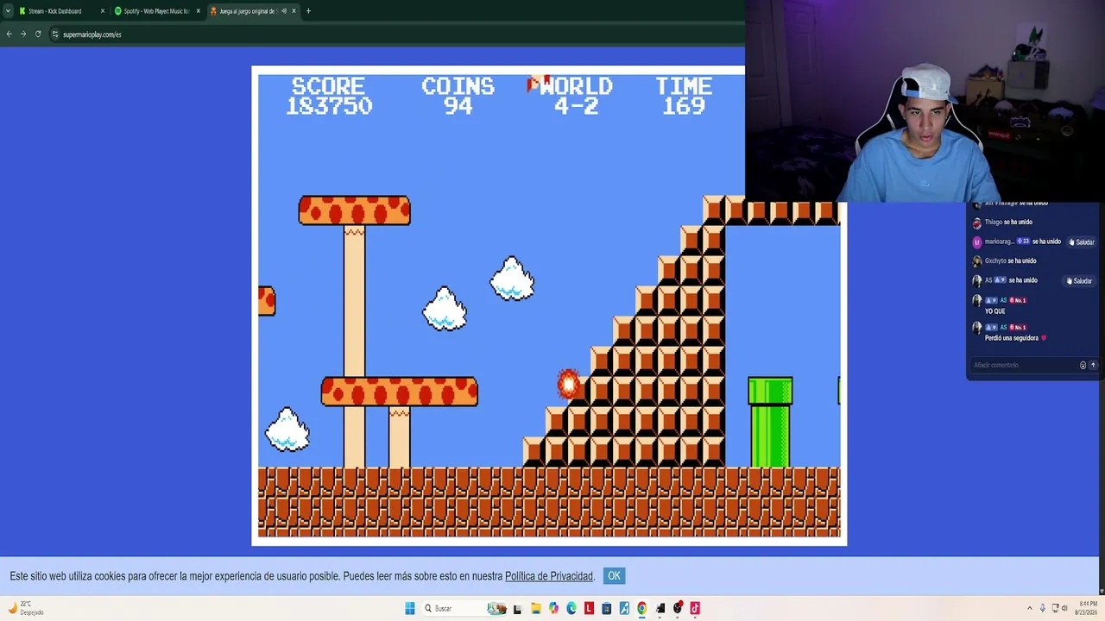The width and height of the screenshot is (1105, 621).
Task: Mute the Mario tab via its speaker icon
Action: coord(283,11)
